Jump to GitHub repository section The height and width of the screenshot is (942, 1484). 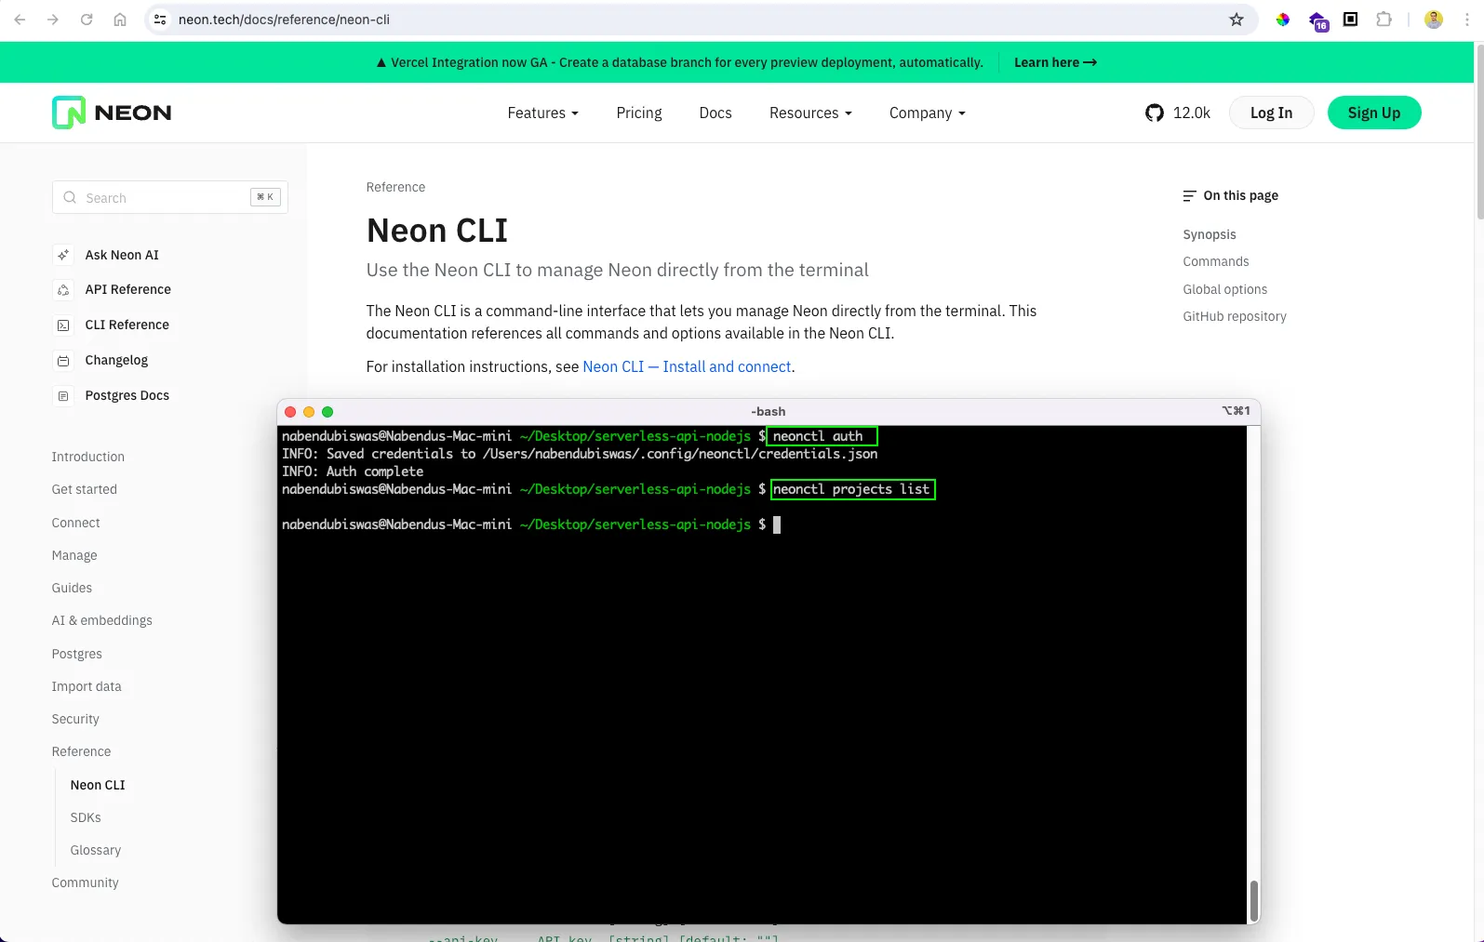[x=1235, y=316]
